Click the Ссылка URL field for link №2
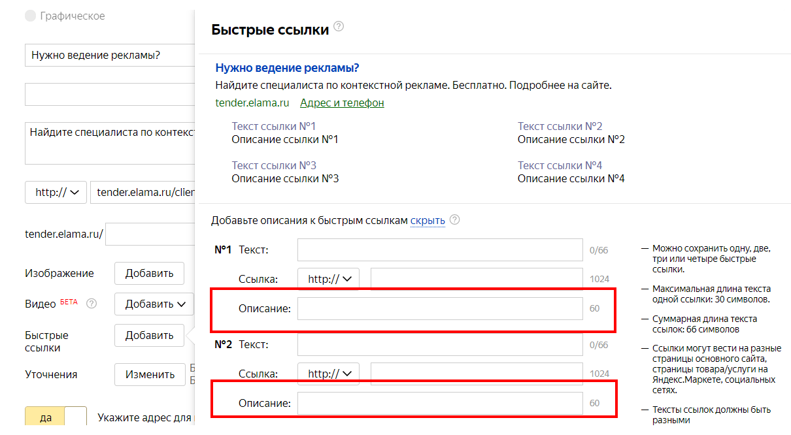Screen dimensions: 791x435 (x=476, y=374)
